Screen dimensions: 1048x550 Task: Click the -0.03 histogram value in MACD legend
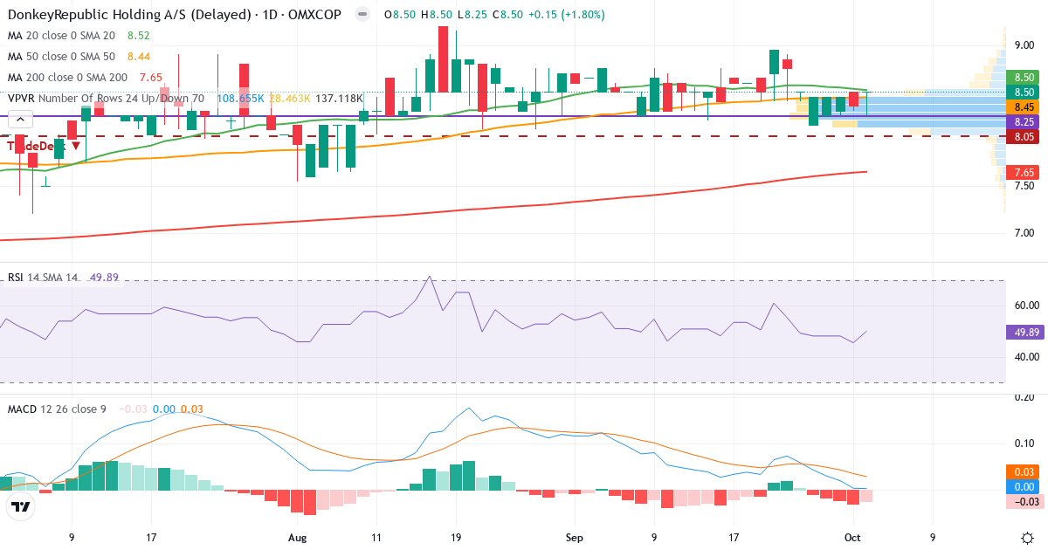(133, 409)
